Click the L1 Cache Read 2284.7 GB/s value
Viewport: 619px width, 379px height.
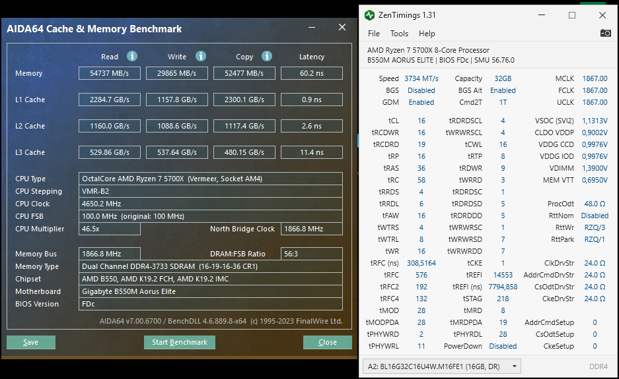pos(110,100)
